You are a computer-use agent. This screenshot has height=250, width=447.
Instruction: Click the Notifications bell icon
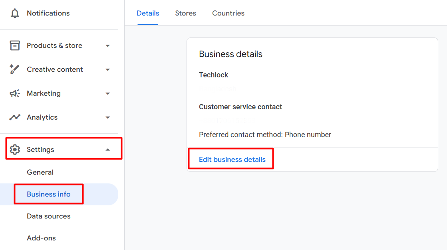pyautogui.click(x=15, y=14)
